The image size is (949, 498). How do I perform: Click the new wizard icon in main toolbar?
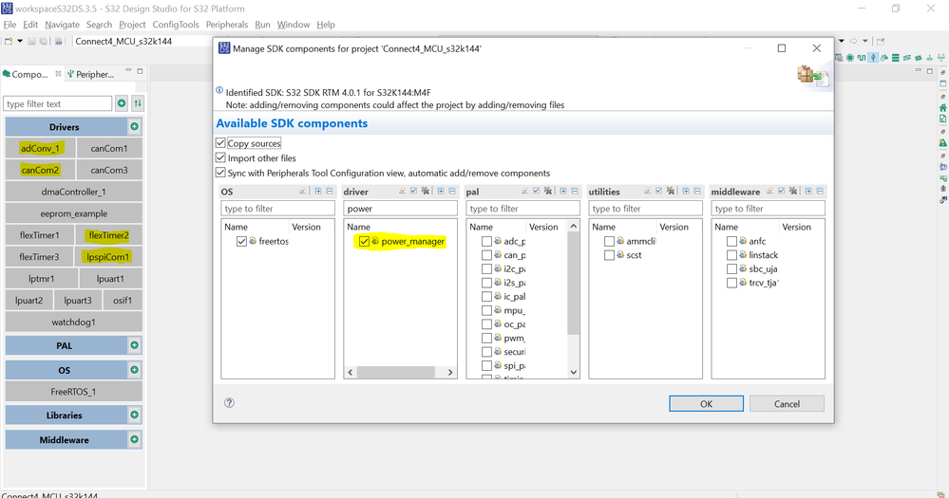[9, 41]
